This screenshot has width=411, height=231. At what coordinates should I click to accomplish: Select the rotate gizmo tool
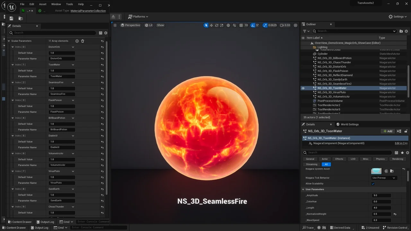coord(217,25)
